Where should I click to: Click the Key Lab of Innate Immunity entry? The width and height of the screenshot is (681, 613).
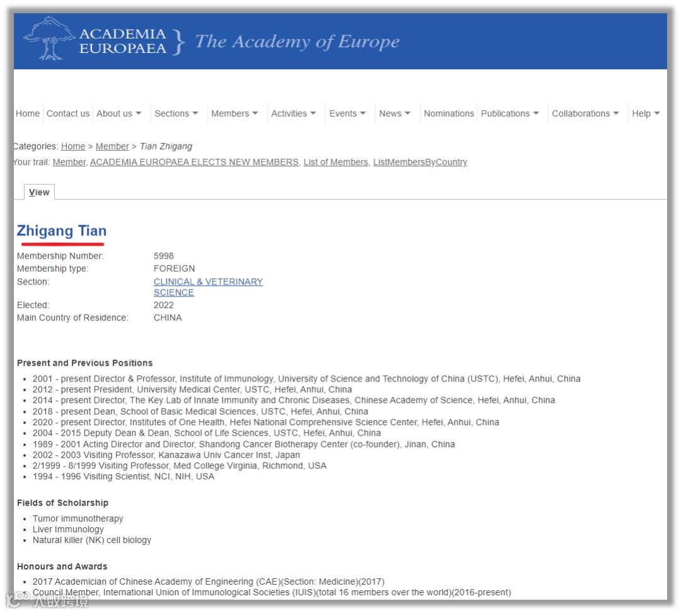click(x=294, y=400)
